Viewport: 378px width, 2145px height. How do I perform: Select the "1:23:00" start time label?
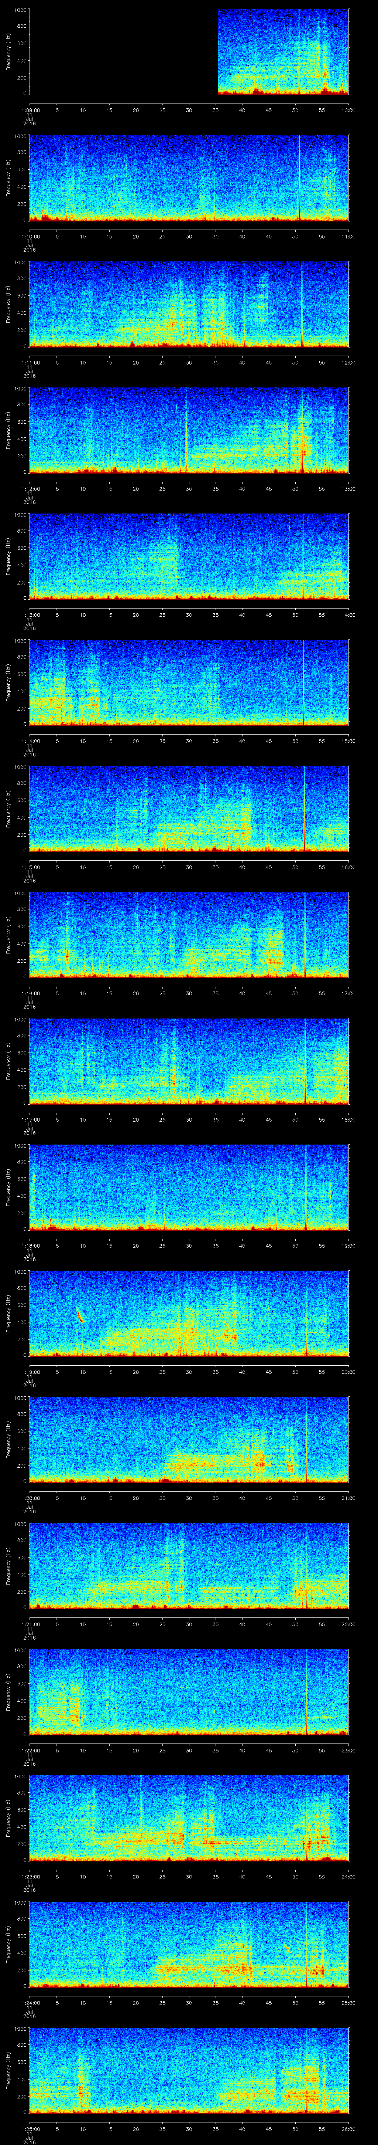point(30,1876)
